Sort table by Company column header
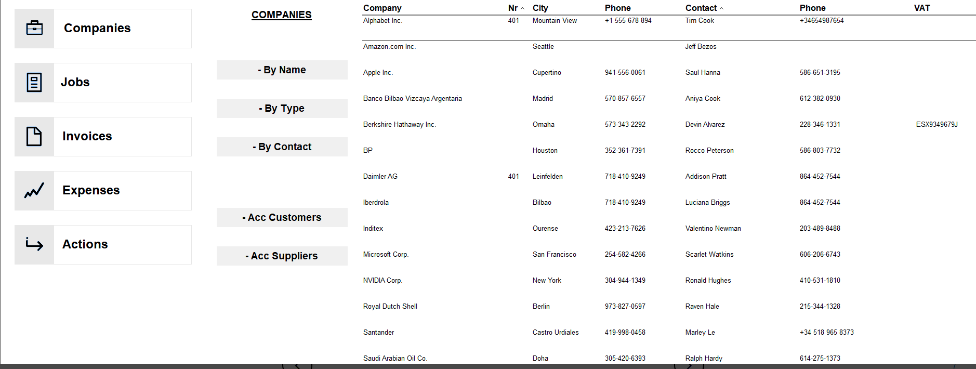 pyautogui.click(x=383, y=8)
